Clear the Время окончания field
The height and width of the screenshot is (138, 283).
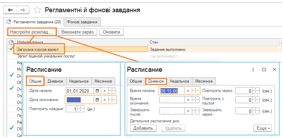tap(188, 100)
